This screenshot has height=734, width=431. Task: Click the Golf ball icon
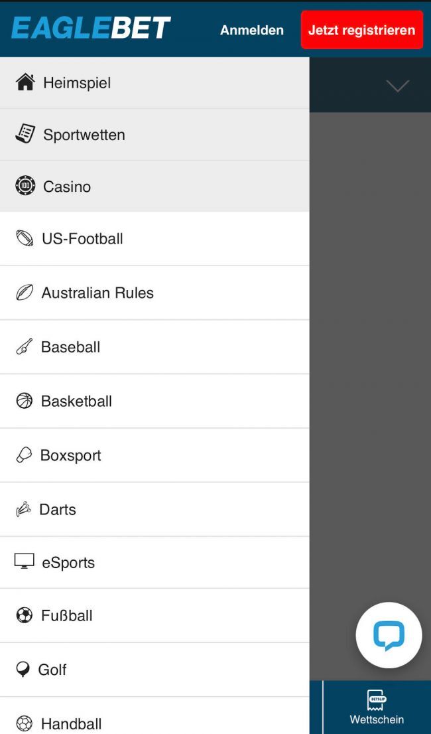(23, 669)
